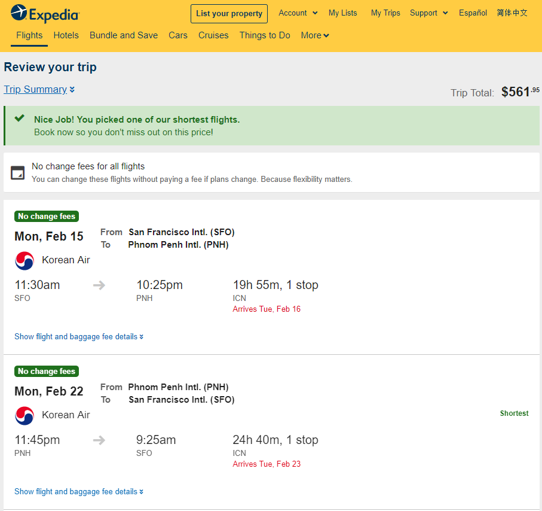The width and height of the screenshot is (542, 511).
Task: Go to the Cars tab
Action: [x=178, y=35]
